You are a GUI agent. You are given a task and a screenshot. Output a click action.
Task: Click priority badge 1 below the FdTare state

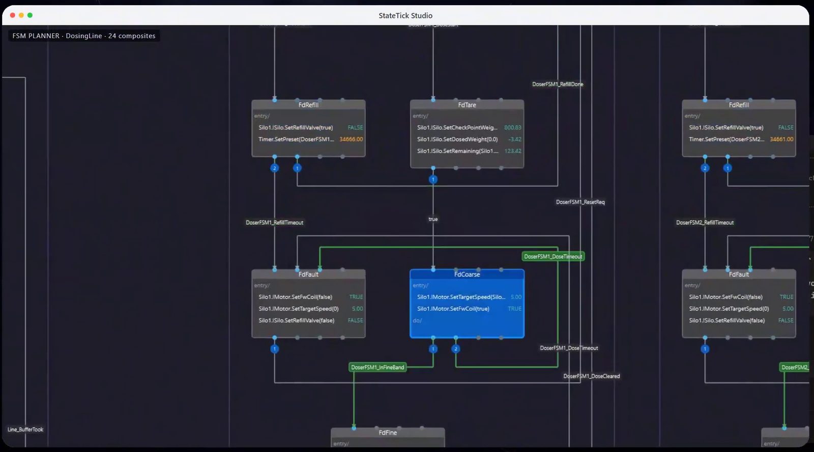tap(433, 179)
